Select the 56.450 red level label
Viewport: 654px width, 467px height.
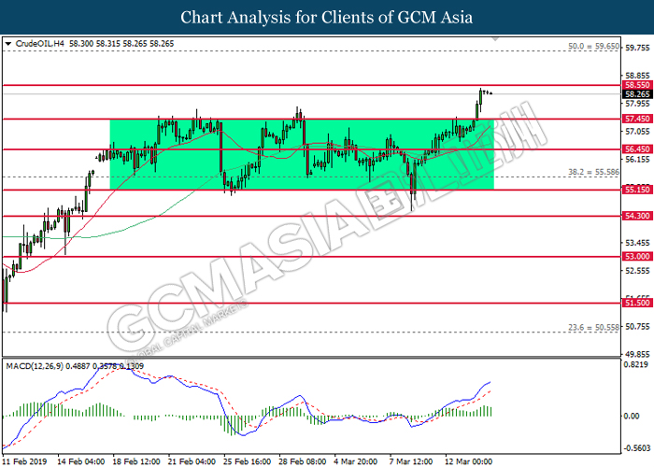pyautogui.click(x=638, y=149)
